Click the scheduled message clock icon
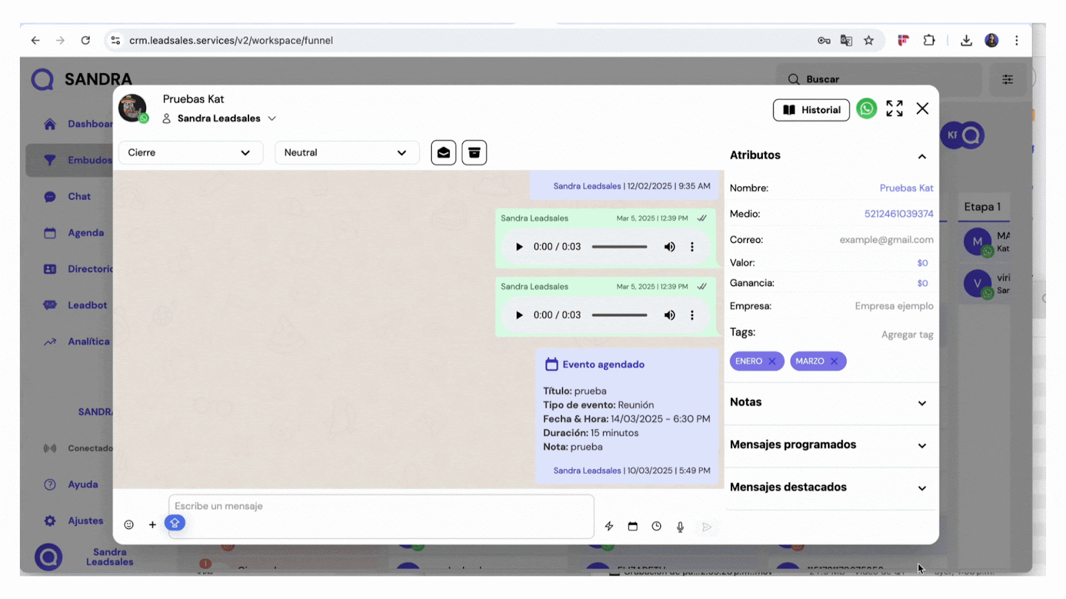 656,526
